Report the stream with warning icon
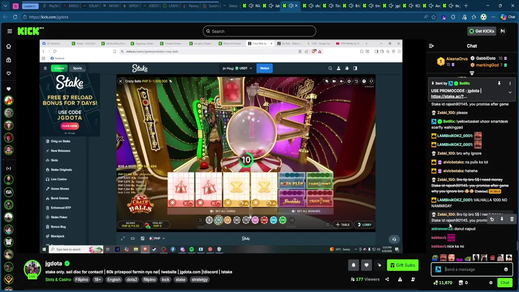The height and width of the screenshot is (292, 519). pyautogui.click(x=400, y=279)
